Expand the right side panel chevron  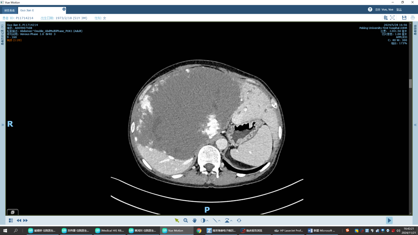pos(415,125)
